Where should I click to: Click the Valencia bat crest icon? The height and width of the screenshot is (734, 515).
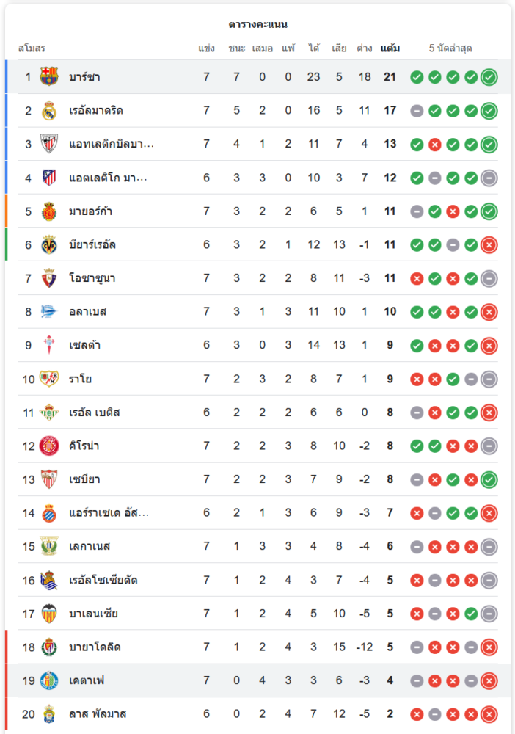[49, 614]
